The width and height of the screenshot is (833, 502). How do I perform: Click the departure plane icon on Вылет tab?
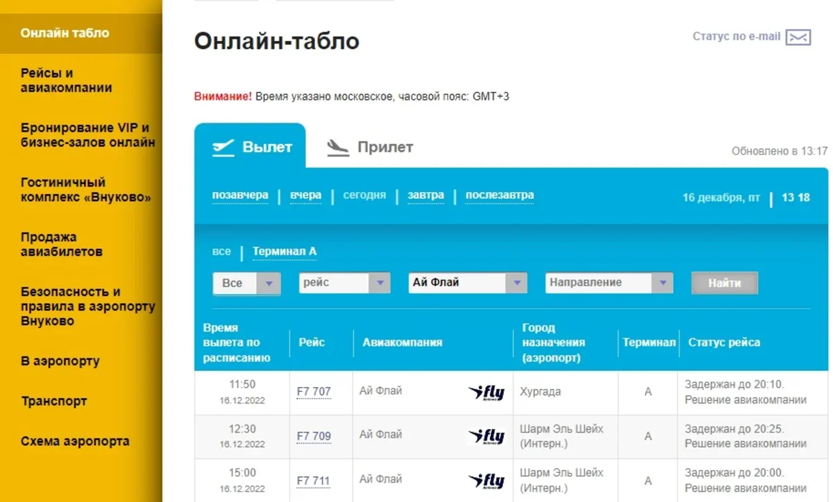coord(224,148)
